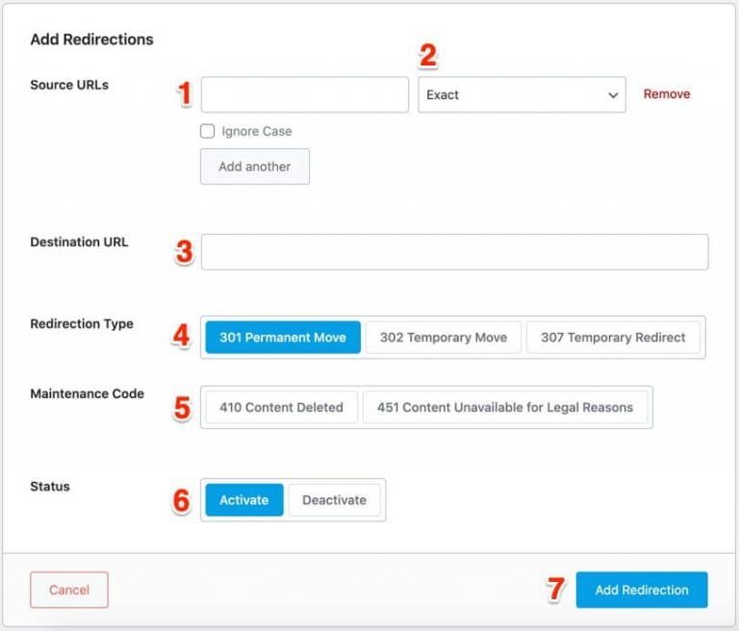Open the Exact match type dropdown
The image size is (739, 631).
pyautogui.click(x=521, y=95)
